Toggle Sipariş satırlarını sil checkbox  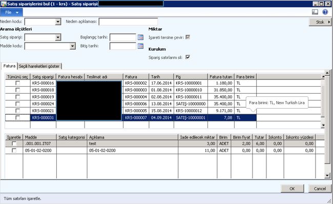click(188, 57)
